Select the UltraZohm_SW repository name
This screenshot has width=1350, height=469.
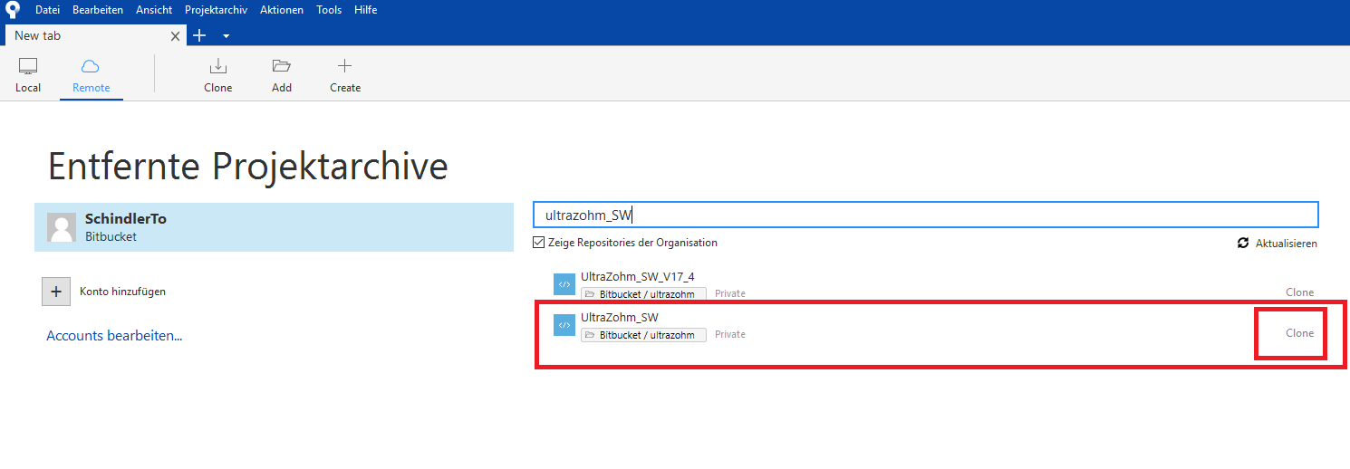click(x=620, y=318)
